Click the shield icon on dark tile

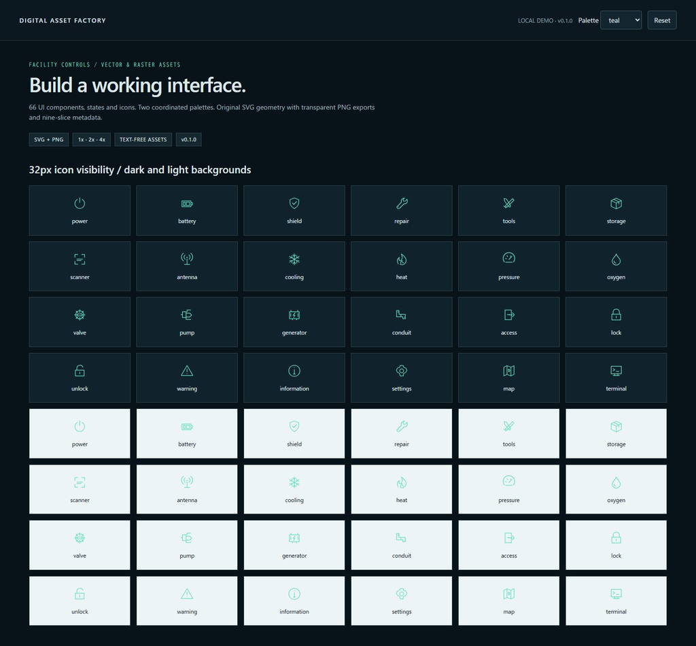click(294, 203)
